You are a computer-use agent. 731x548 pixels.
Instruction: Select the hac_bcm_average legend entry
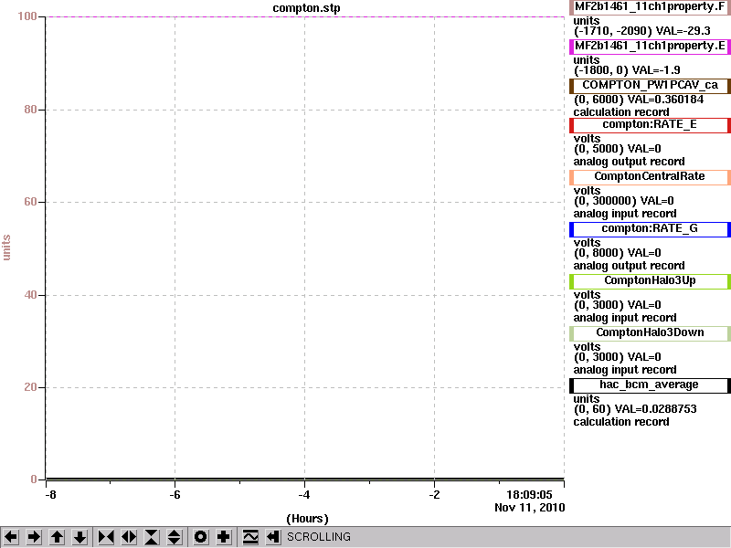pyautogui.click(x=650, y=385)
